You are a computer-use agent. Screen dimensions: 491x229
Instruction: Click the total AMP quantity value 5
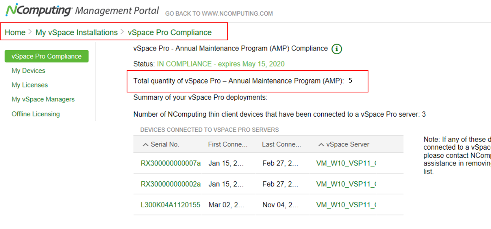pyautogui.click(x=350, y=80)
